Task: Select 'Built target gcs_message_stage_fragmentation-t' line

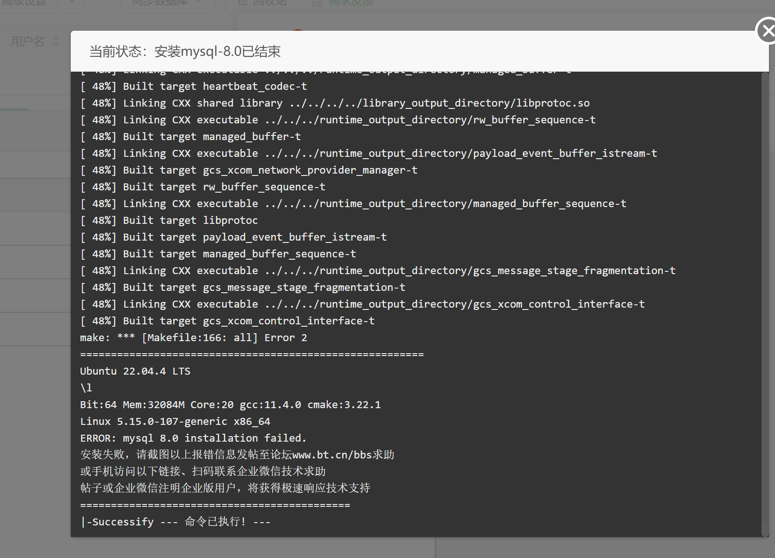Action: pyautogui.click(x=243, y=288)
